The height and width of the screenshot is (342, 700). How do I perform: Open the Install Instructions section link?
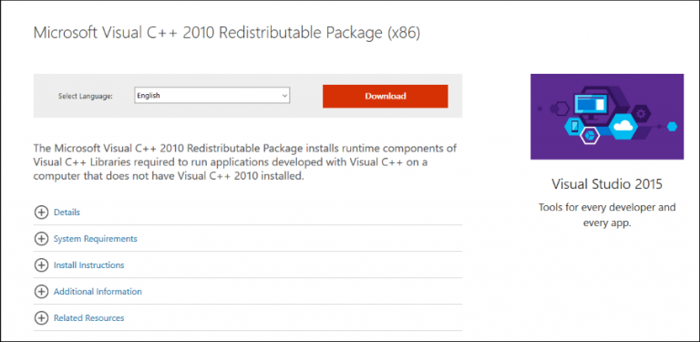pos(88,265)
